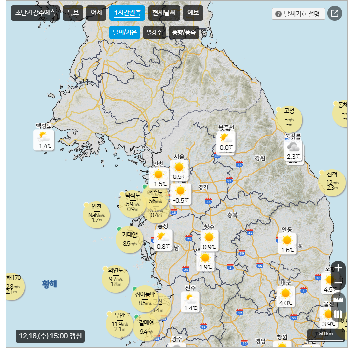Zoom in with the plus button
This screenshot has height=351, width=351.
(338, 268)
